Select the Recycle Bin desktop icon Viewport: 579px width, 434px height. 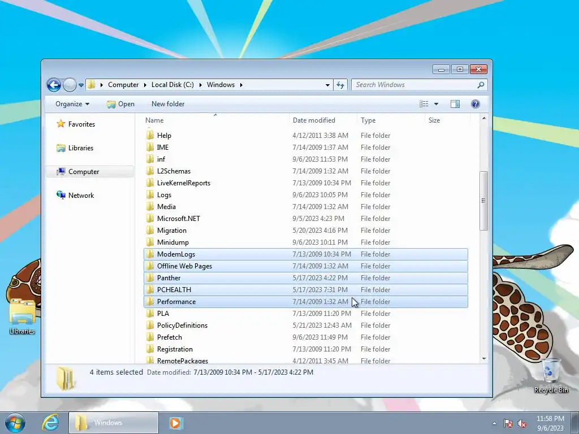pyautogui.click(x=551, y=375)
